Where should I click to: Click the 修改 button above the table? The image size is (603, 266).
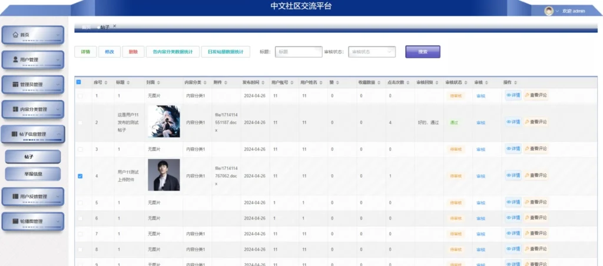[109, 52]
